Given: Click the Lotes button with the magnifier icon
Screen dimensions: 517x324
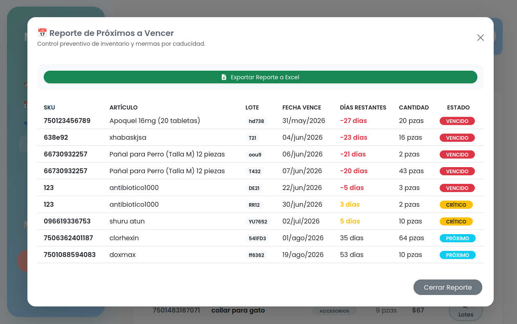Looking at the screenshot, I should point(466,311).
